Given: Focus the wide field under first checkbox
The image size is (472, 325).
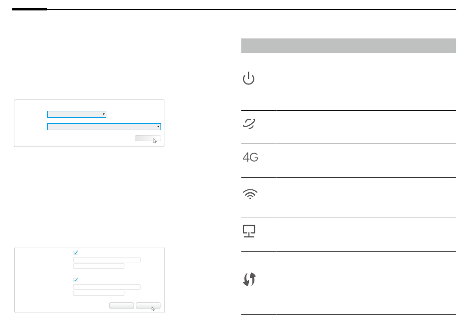Looking at the screenshot, I should coord(107,259).
